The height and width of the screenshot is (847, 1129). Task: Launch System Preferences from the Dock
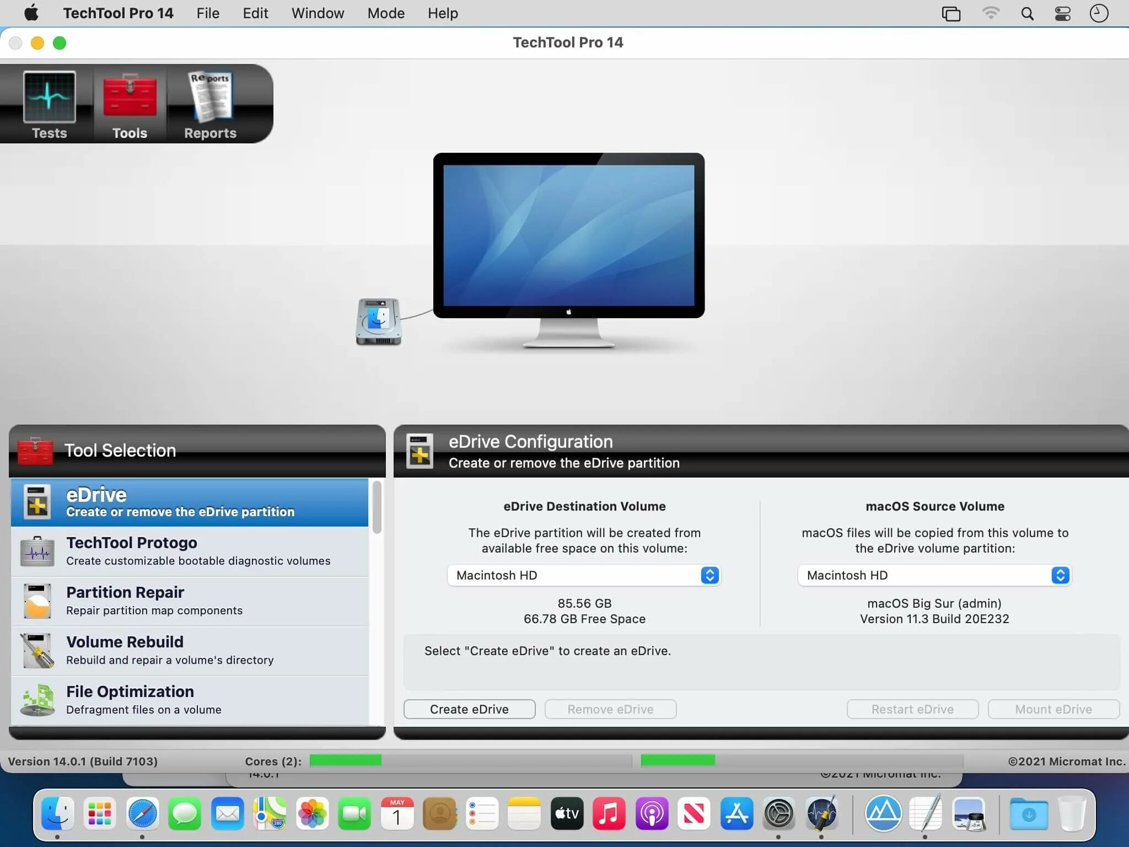click(778, 813)
